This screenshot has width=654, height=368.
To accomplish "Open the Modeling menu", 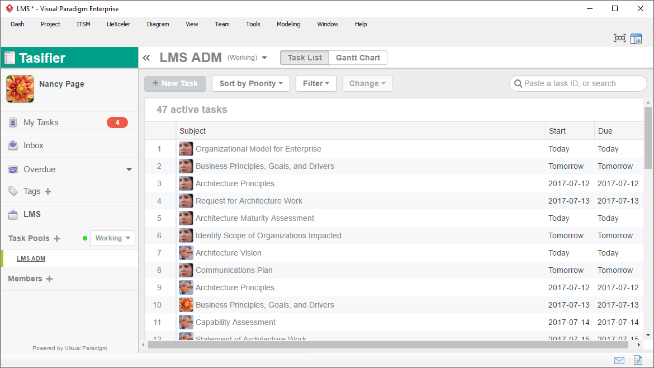I will click(288, 24).
